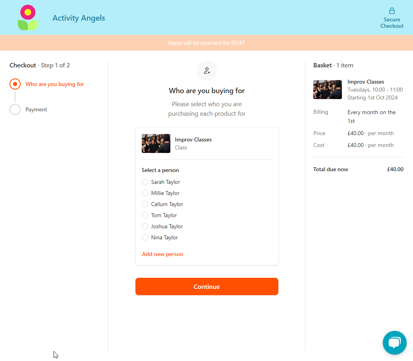Click the add-person icon above the heading

point(206,71)
